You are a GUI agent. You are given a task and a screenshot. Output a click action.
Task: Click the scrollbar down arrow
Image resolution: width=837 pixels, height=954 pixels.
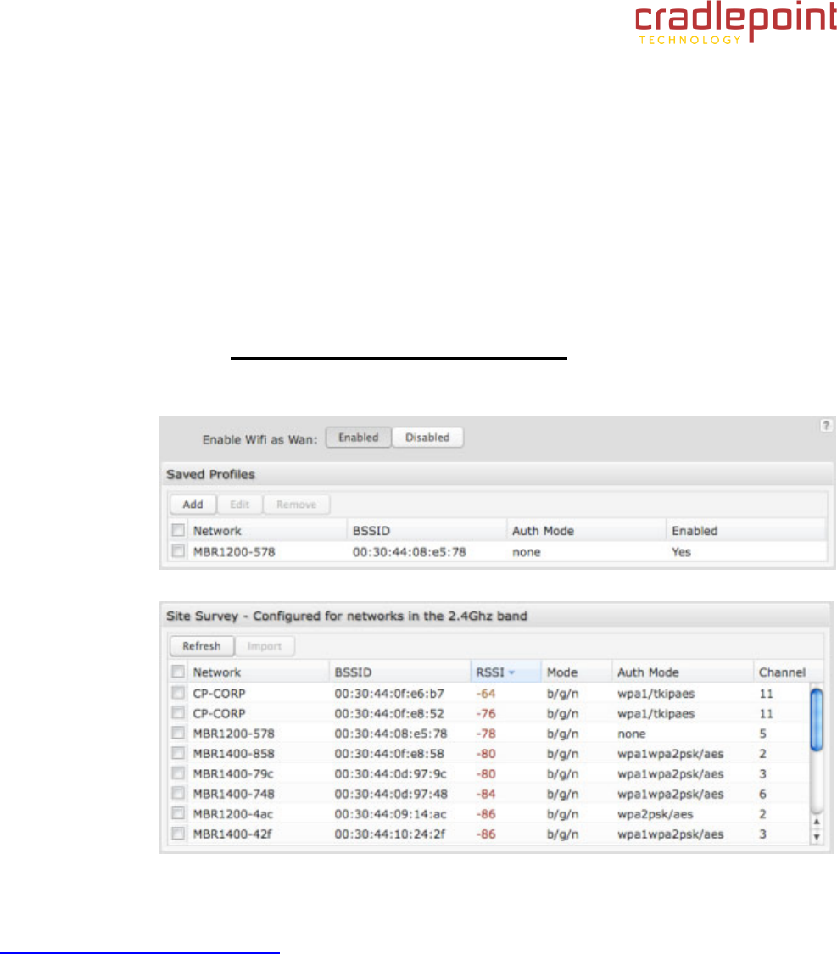point(817,837)
